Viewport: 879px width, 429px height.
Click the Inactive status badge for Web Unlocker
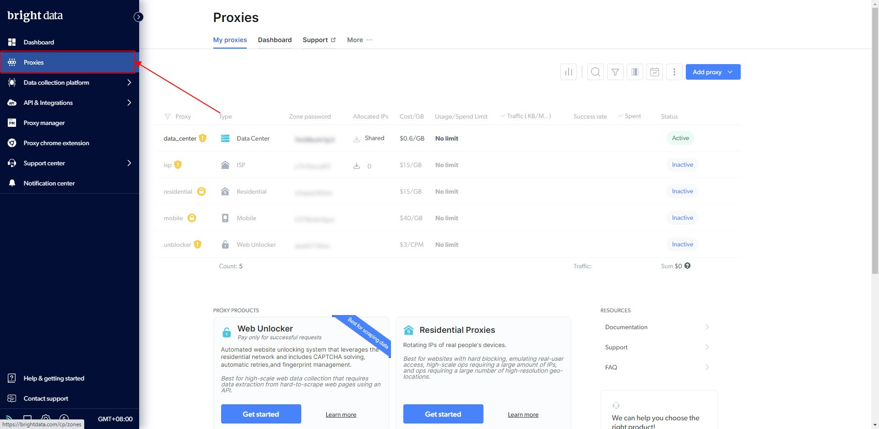(x=682, y=244)
